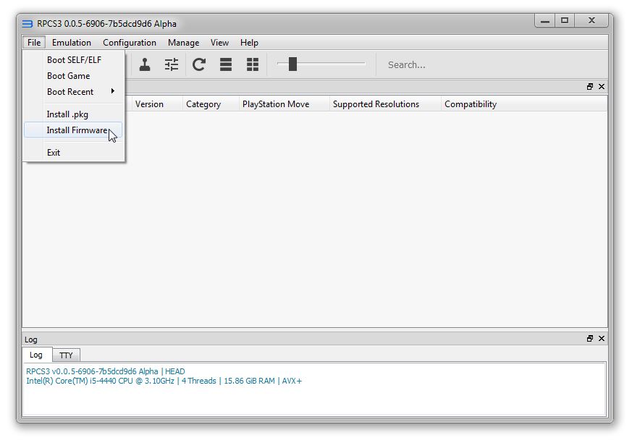Viewport: 632px width, 443px height.
Task: Open the Configuration menu
Action: (130, 42)
